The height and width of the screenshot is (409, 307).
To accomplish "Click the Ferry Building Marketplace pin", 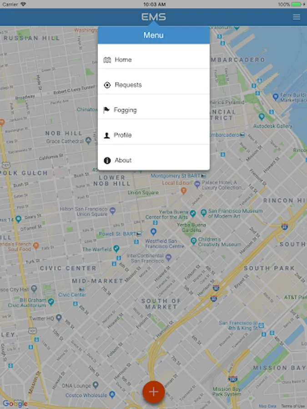I will [x=276, y=97].
